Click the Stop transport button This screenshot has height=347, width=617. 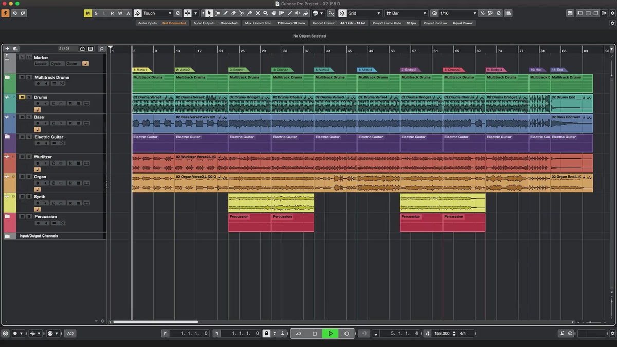tap(315, 334)
